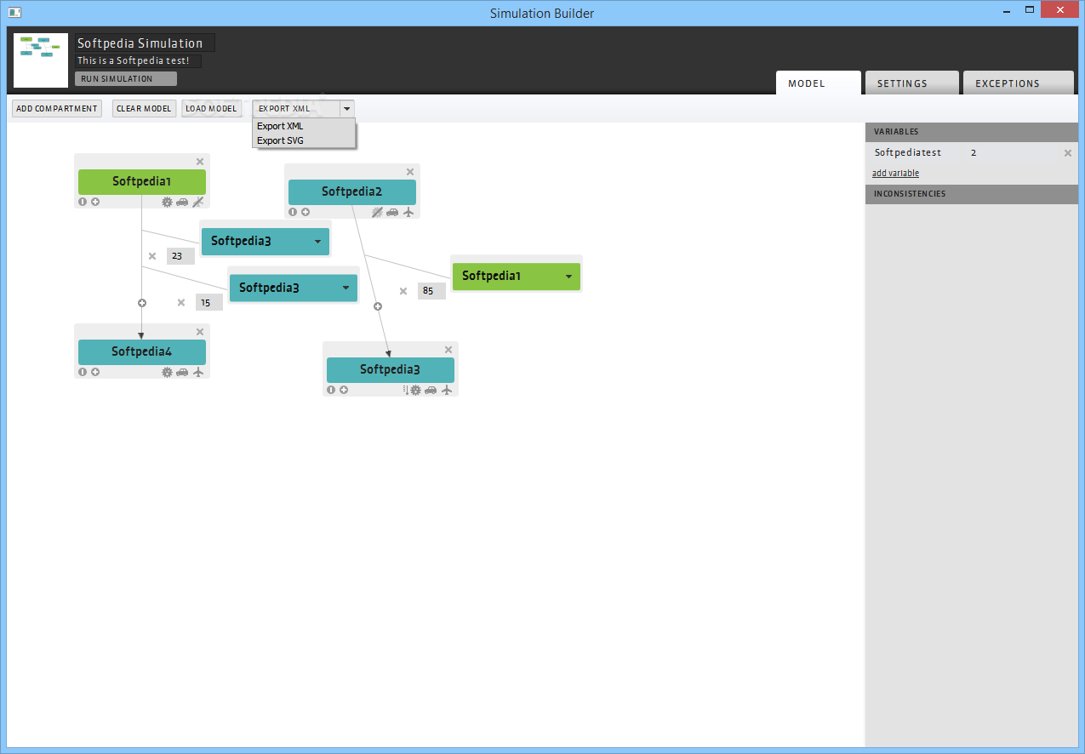Click the CLEAR MODEL button

pos(144,109)
